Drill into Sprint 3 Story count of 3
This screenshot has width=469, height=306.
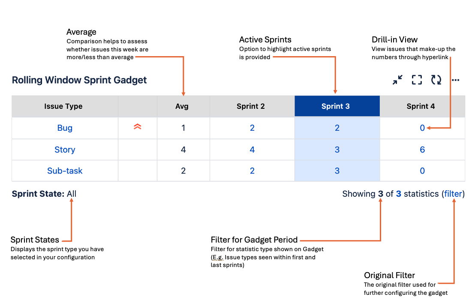(x=337, y=149)
